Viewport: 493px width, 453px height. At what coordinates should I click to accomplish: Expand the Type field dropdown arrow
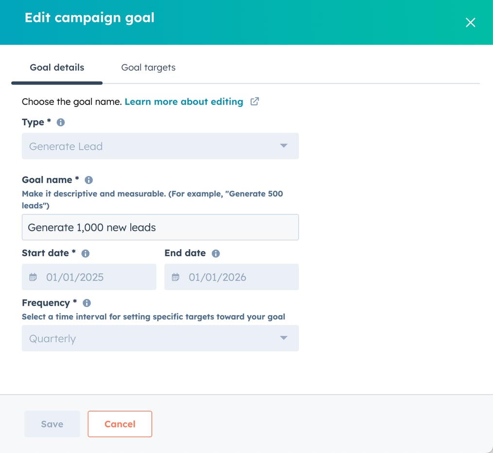click(283, 146)
